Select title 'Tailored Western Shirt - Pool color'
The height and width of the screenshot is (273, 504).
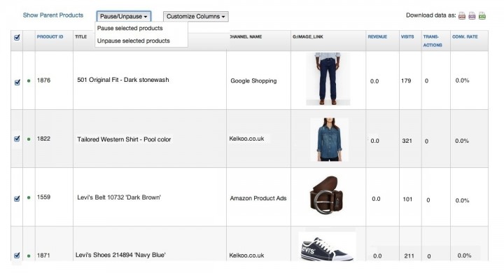(x=124, y=139)
